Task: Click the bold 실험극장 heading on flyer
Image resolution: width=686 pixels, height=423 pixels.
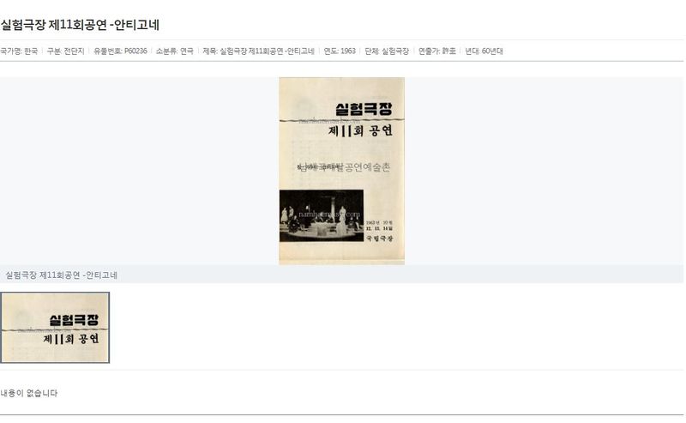Action: 364,109
